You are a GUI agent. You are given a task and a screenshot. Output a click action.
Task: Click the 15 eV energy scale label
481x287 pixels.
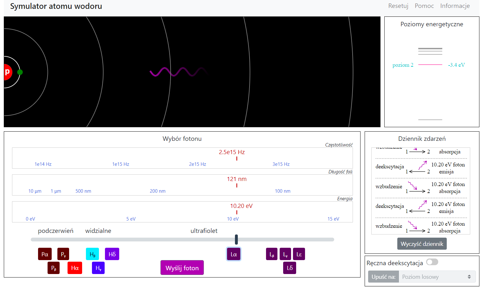333,219
